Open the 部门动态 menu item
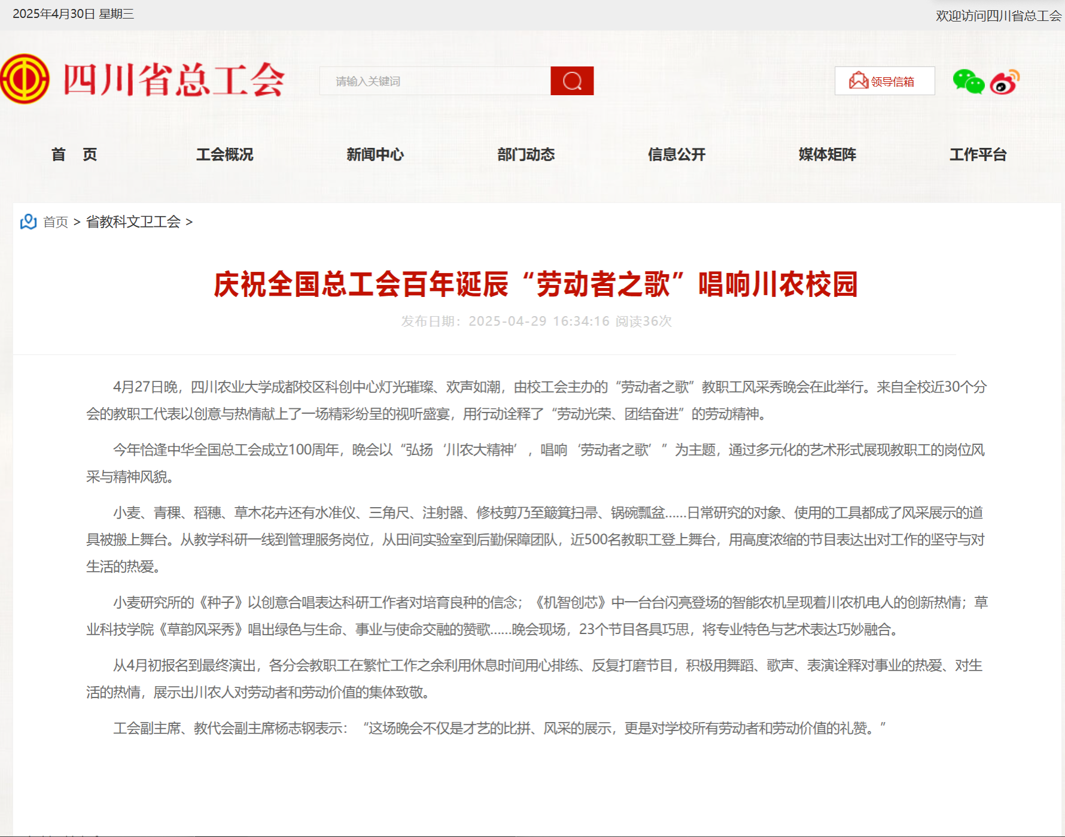The width and height of the screenshot is (1065, 837). click(526, 154)
